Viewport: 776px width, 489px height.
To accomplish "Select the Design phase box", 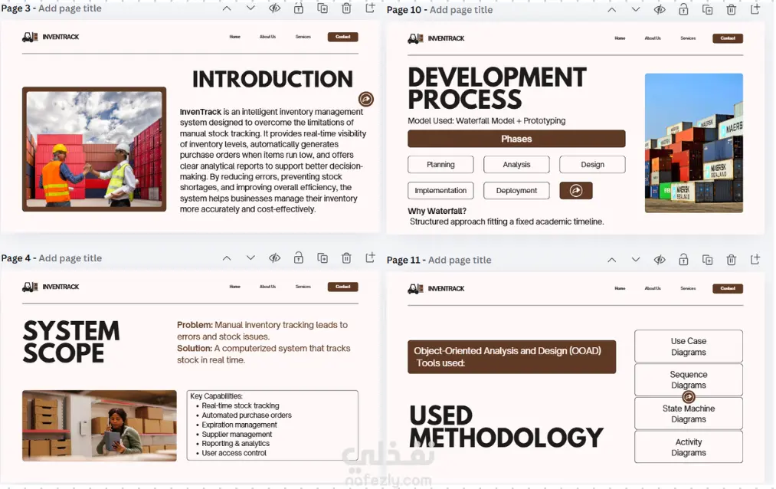I will coord(592,164).
